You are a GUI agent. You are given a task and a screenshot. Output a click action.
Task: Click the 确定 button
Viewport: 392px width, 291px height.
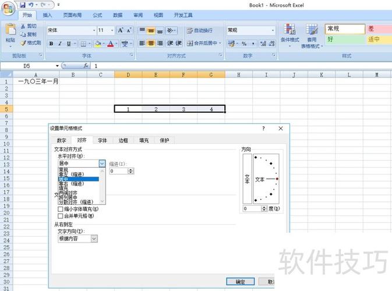[240, 282]
